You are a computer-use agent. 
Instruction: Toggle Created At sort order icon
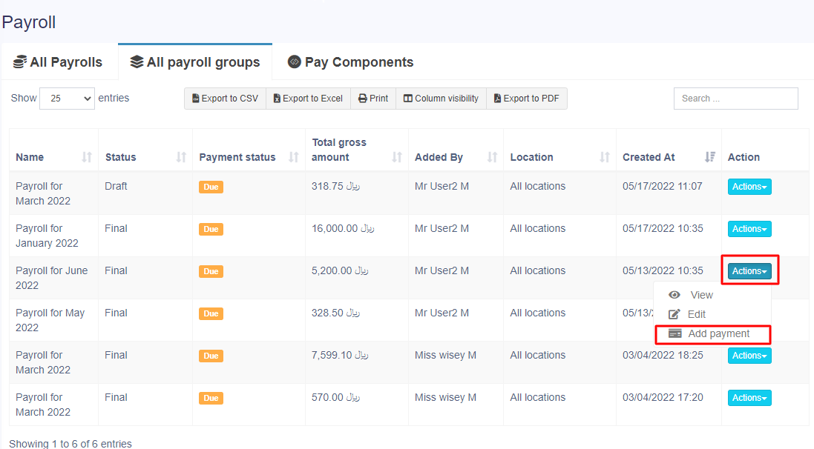pyautogui.click(x=710, y=157)
